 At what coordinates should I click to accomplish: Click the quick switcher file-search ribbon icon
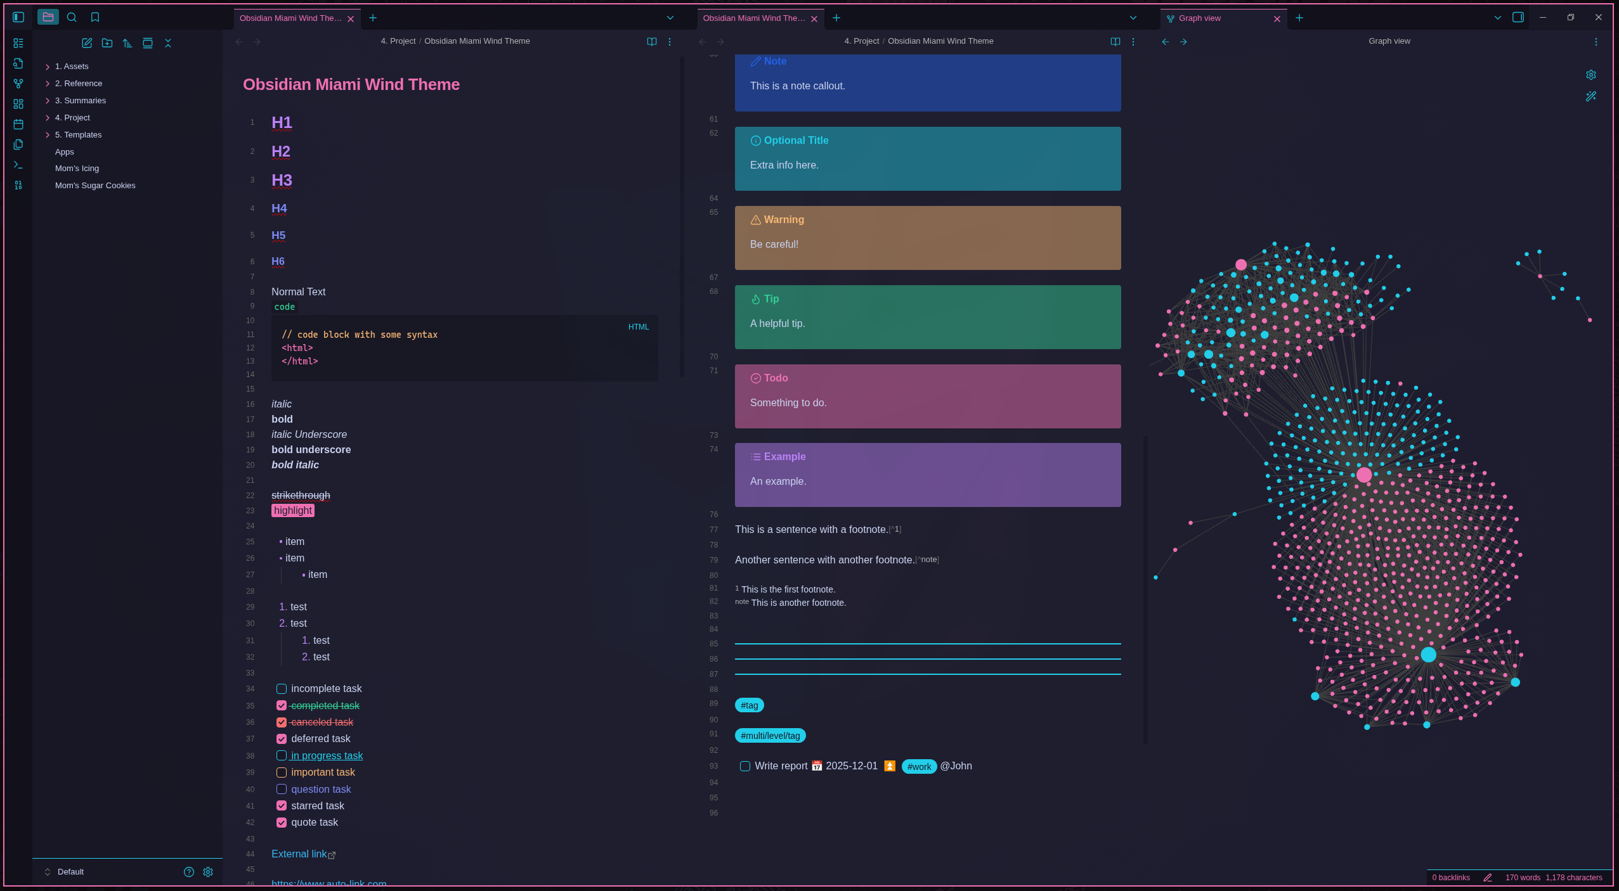coord(18,63)
